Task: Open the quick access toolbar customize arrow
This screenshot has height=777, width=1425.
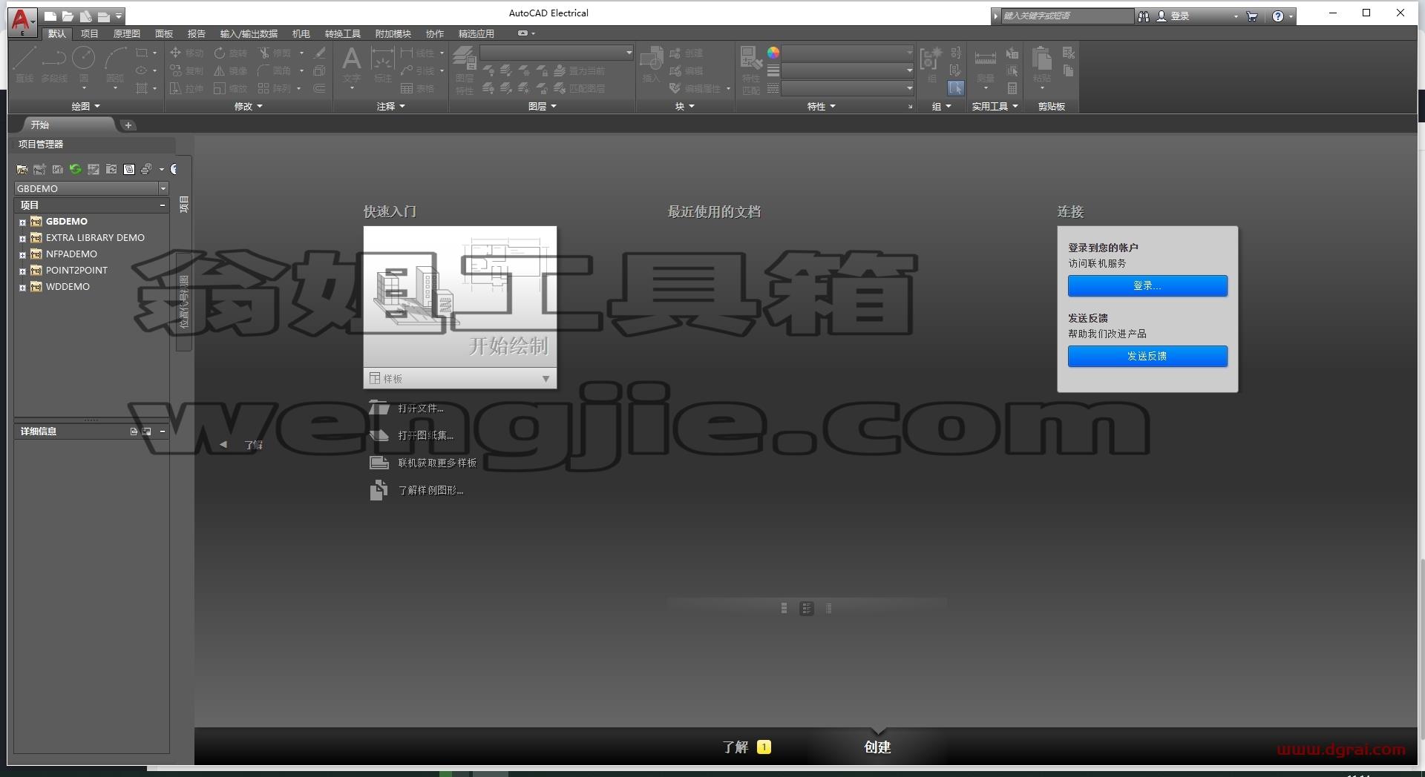Action: [x=119, y=16]
